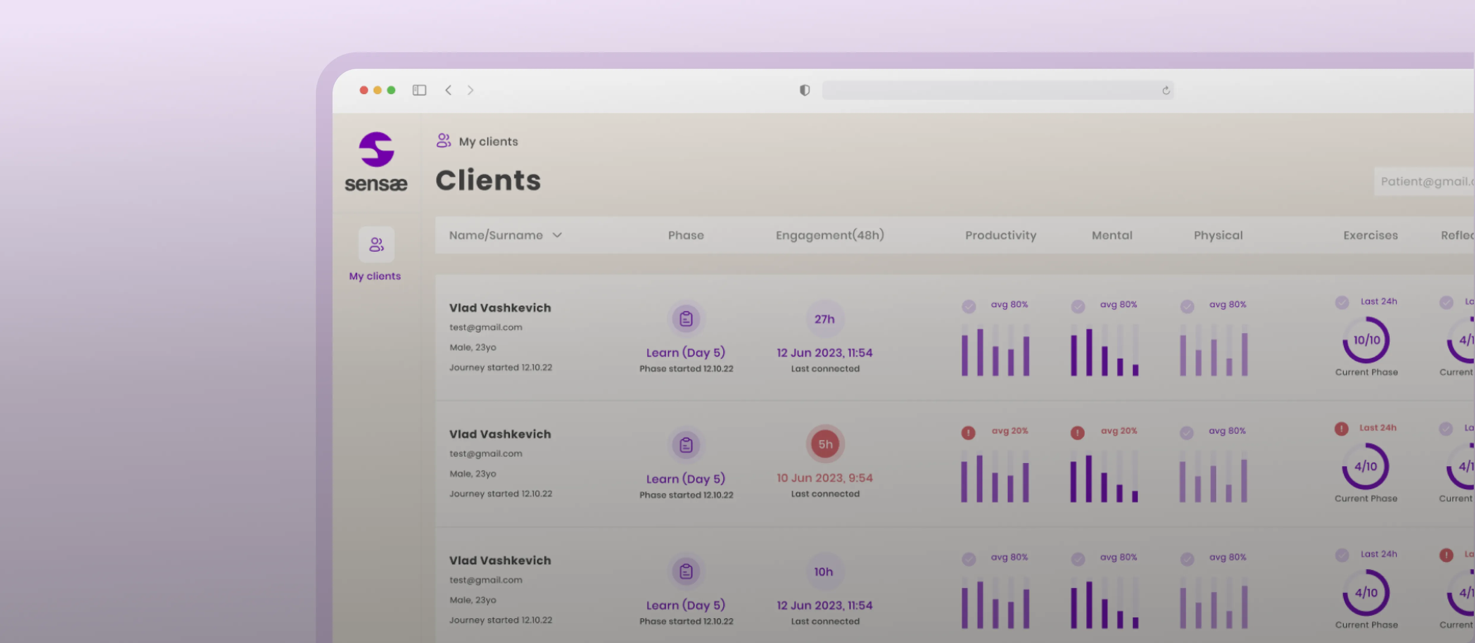Screen dimensions: 1475x643
Task: Expand the Name/Surname sort chevron
Action: [x=557, y=235]
